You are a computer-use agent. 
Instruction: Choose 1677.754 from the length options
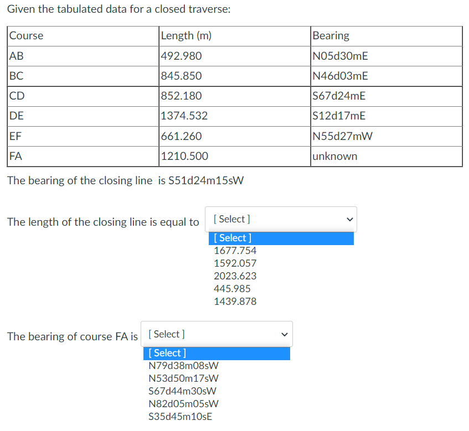tap(235, 251)
